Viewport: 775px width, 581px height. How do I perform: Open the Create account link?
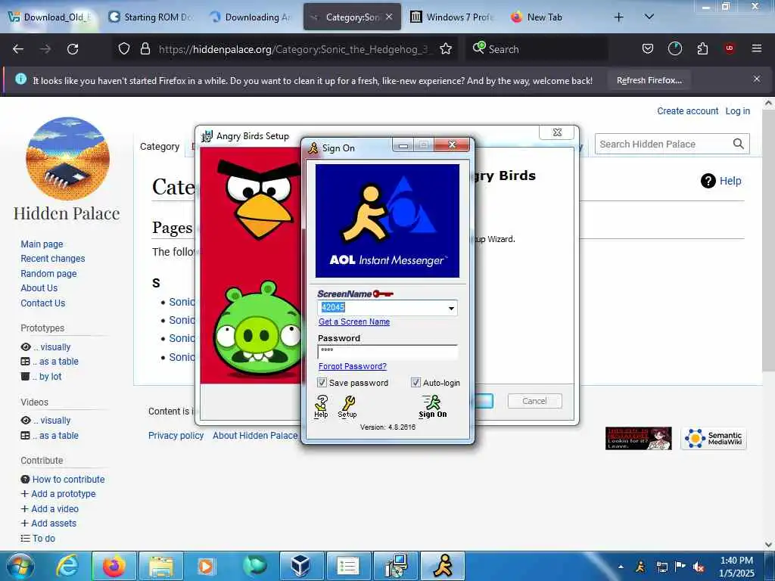coord(687,111)
